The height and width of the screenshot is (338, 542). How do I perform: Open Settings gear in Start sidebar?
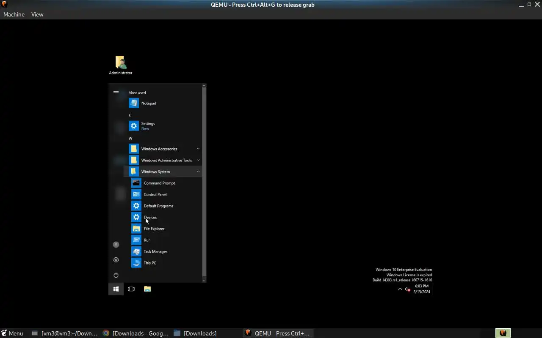click(116, 260)
